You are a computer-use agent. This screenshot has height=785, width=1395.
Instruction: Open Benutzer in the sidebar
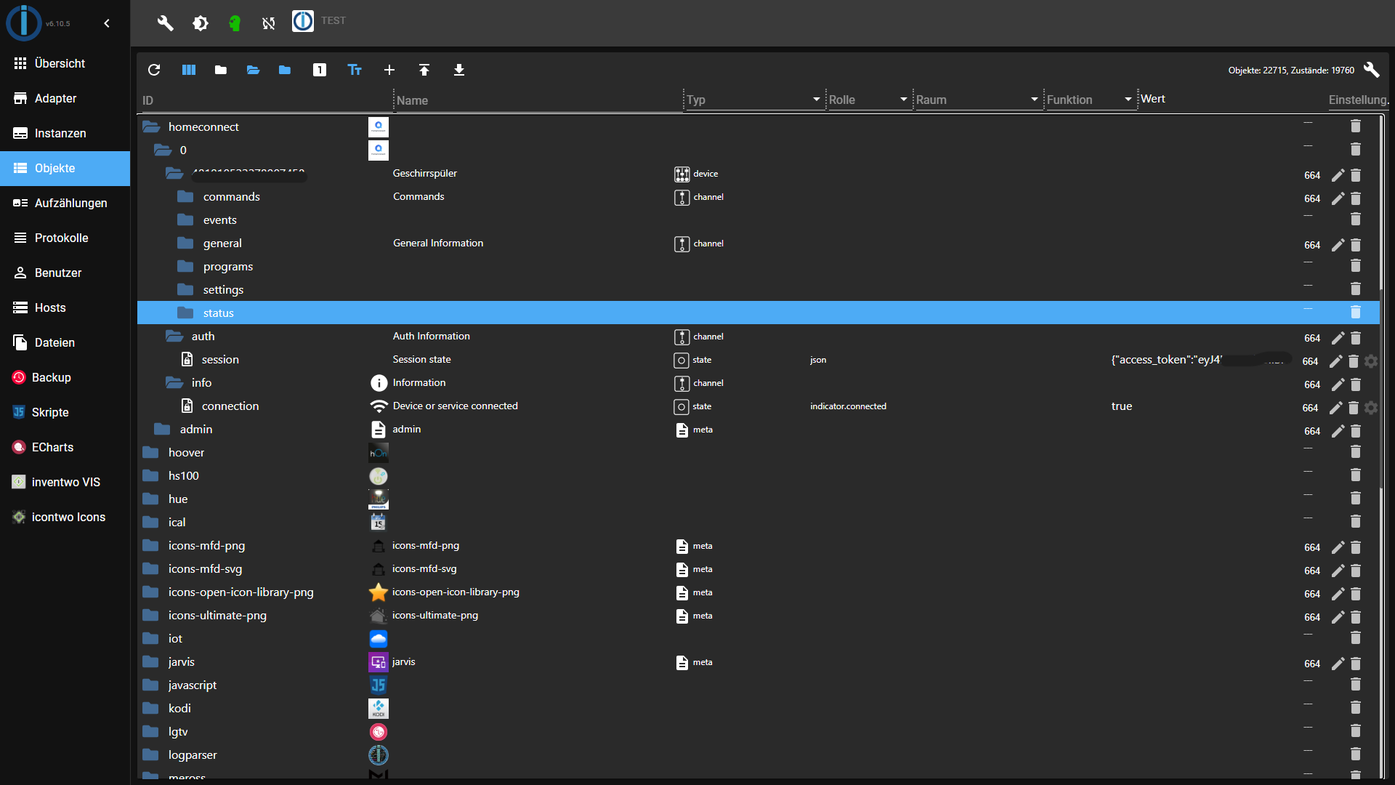[65, 273]
